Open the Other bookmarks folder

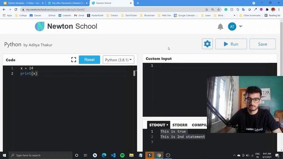250,15
